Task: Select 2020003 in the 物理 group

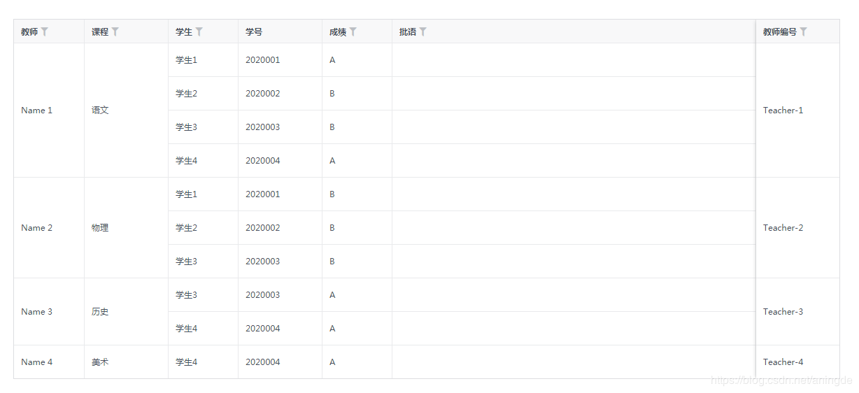Action: [x=263, y=262]
